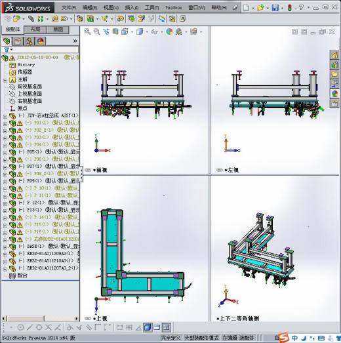Viewport: 341px width, 343px height.
Task: Click the Save disk icon
Action: click(275, 8)
